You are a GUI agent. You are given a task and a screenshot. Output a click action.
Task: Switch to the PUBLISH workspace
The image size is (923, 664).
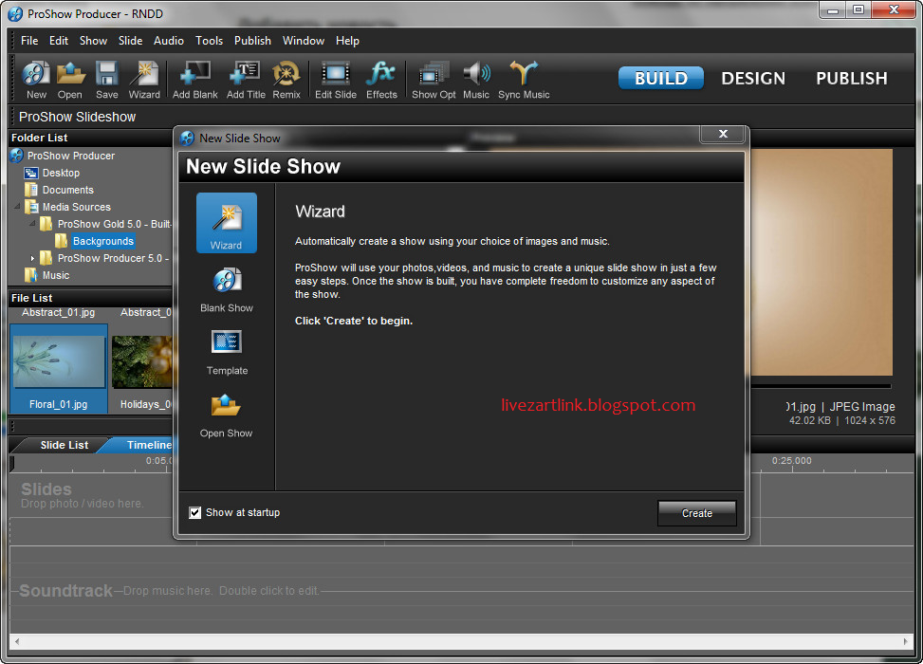pyautogui.click(x=851, y=78)
